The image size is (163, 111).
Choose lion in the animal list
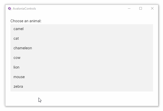17,67
